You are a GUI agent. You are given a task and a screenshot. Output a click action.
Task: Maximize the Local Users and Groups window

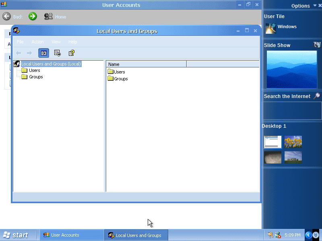(247, 31)
